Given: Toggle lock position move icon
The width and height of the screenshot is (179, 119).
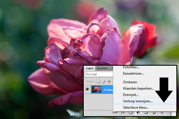Looking at the screenshot, I should pos(109,81).
